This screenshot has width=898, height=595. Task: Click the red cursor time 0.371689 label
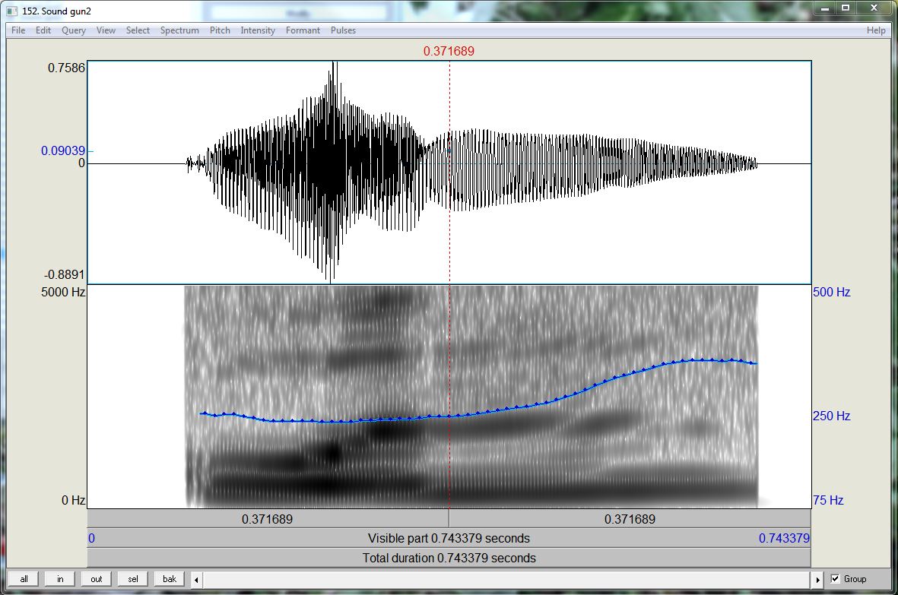pyautogui.click(x=449, y=51)
